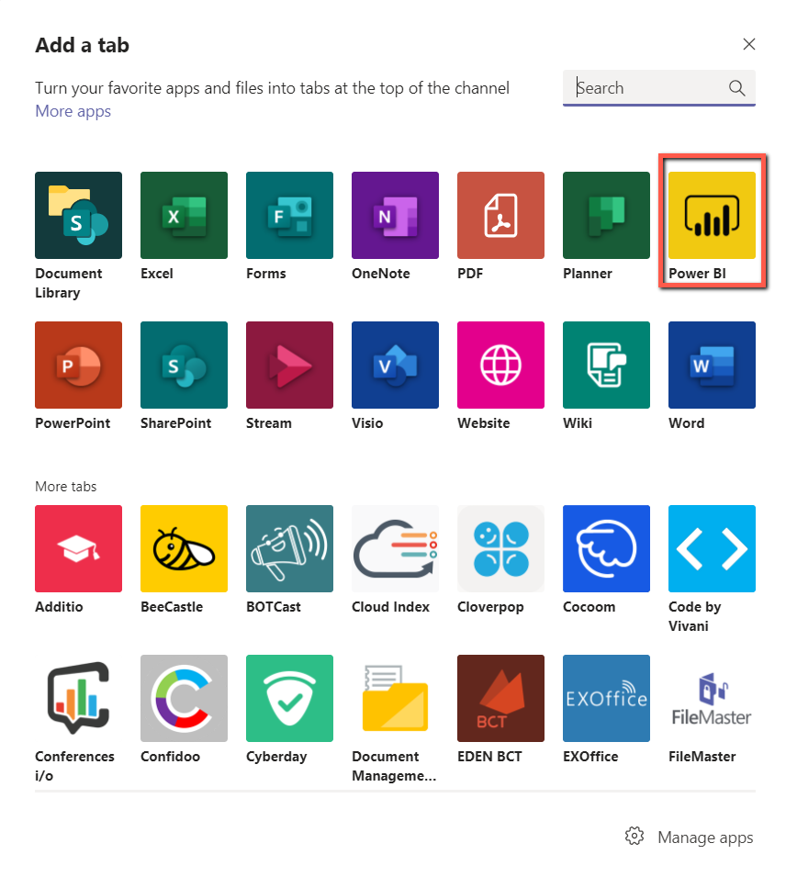Viewport: 786px width, 877px height.
Task: Add a Website tab
Action: [500, 365]
